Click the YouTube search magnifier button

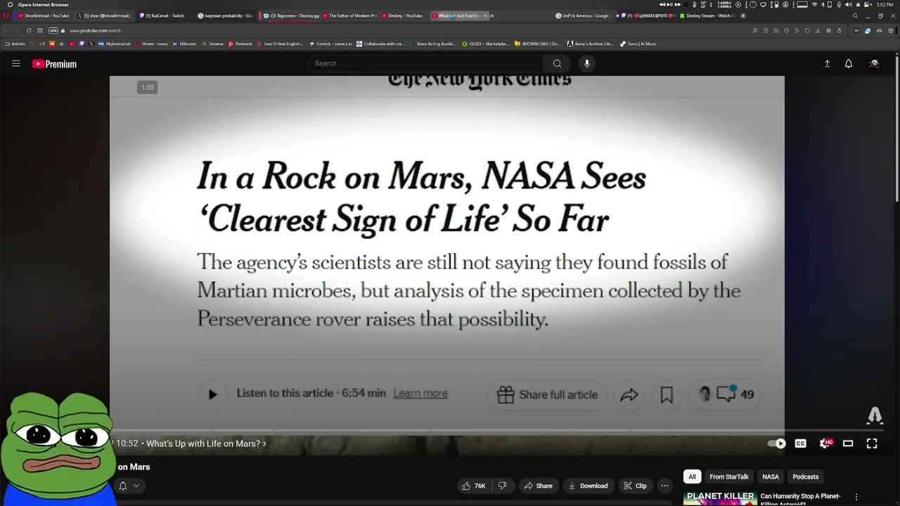[x=557, y=63]
